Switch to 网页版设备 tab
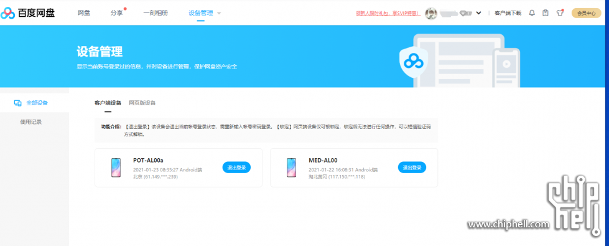 pyautogui.click(x=142, y=103)
